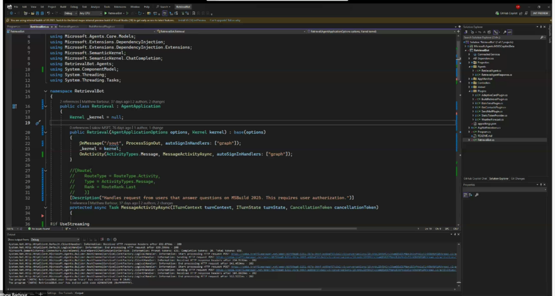Viewport: 555px width, 296px height.
Task: Click the Can't upgrade? Tell us why link
Action: [x=225, y=20]
